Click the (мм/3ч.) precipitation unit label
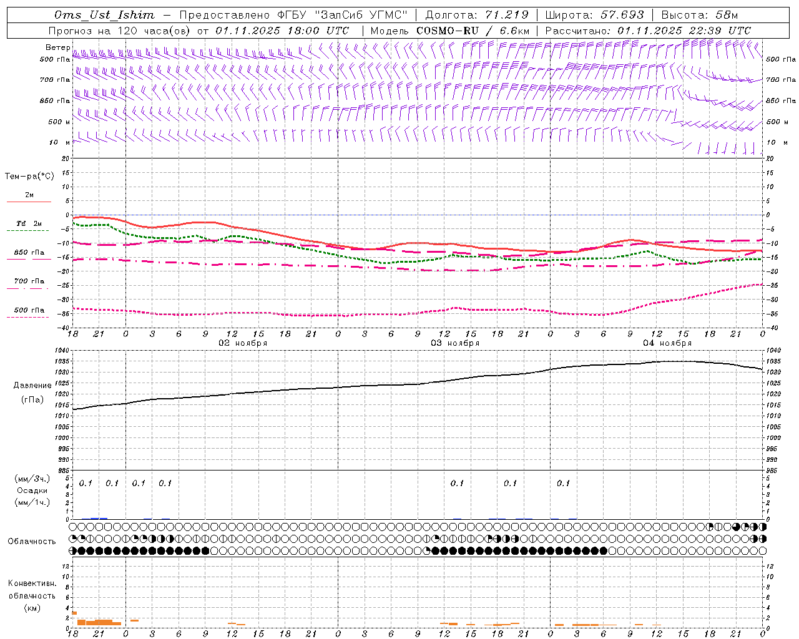Screen dimensions: 799x639 point(32,479)
